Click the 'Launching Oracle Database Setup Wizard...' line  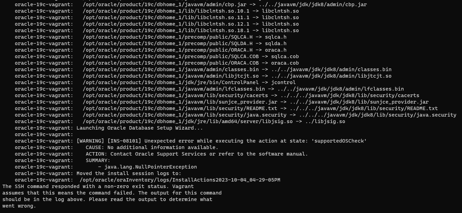139,128
